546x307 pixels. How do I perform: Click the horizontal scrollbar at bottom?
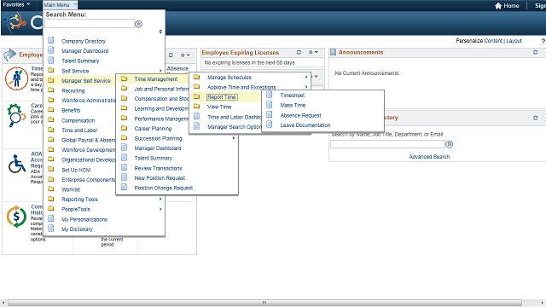(x=264, y=303)
